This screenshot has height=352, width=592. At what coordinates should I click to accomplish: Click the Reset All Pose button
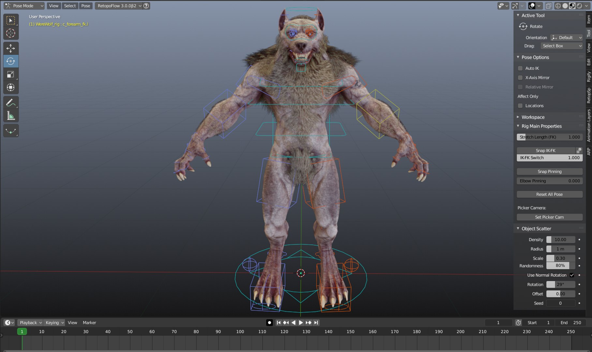pyautogui.click(x=550, y=194)
